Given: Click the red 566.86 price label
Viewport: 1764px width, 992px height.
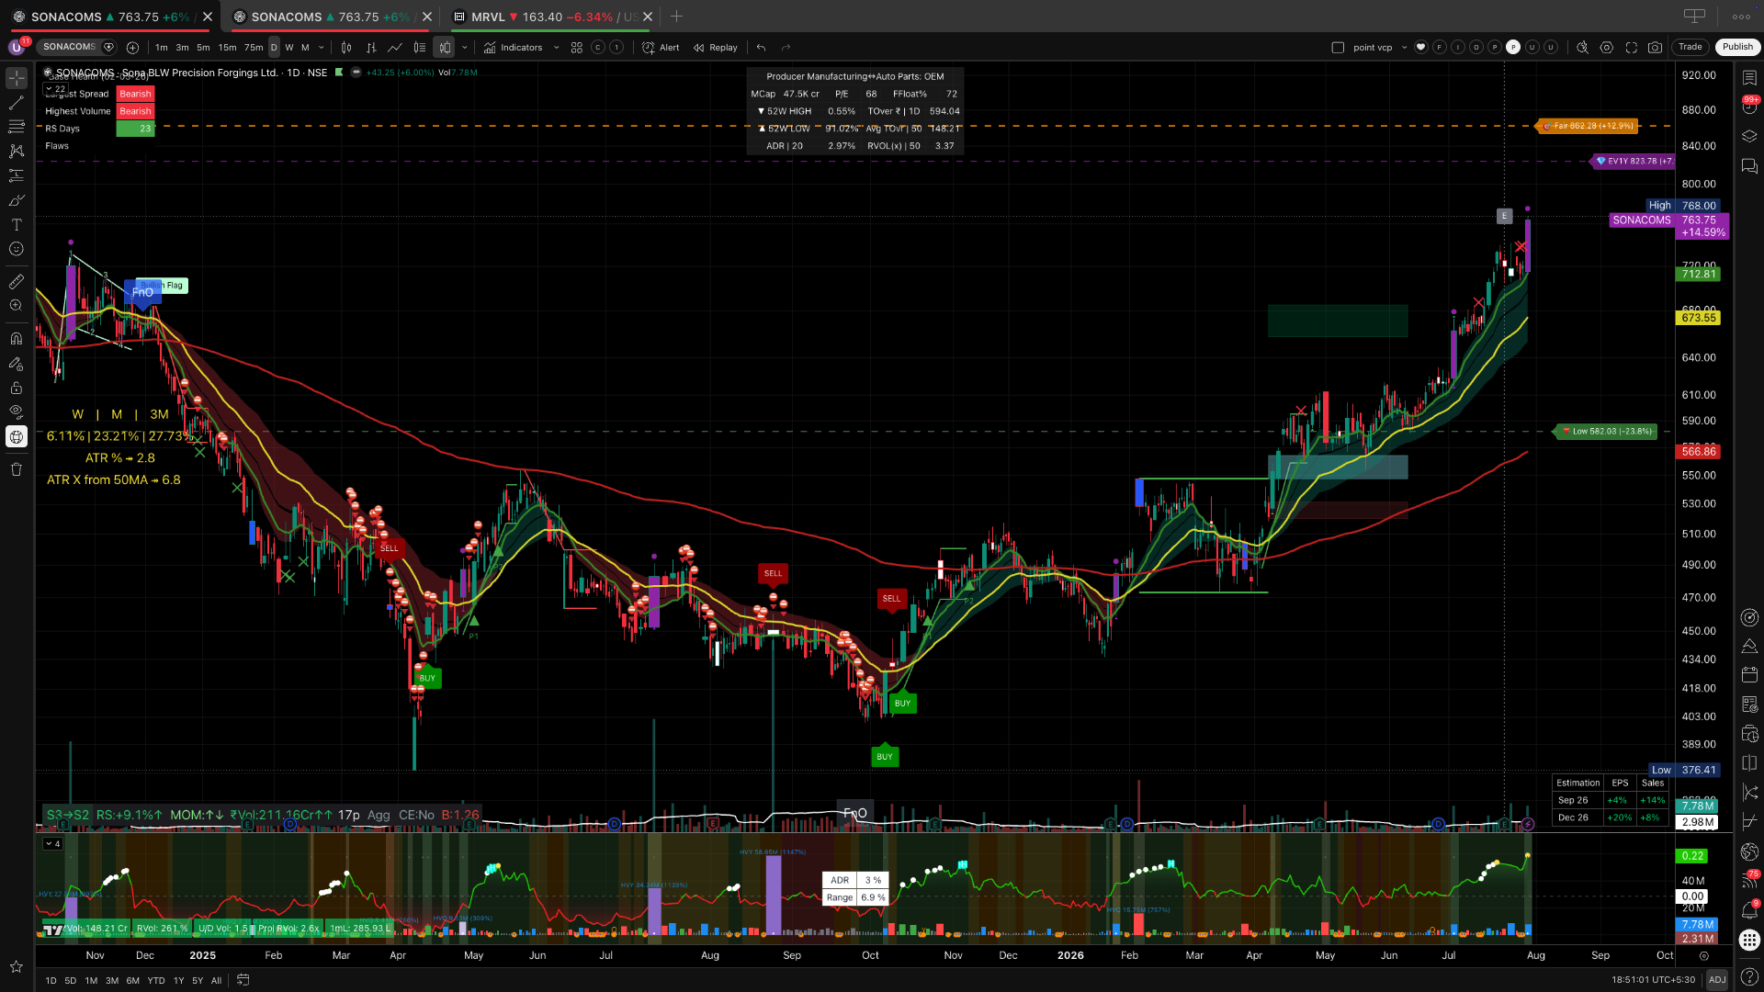Looking at the screenshot, I should pos(1699,452).
